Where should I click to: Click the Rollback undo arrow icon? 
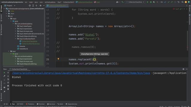coord(178,2)
